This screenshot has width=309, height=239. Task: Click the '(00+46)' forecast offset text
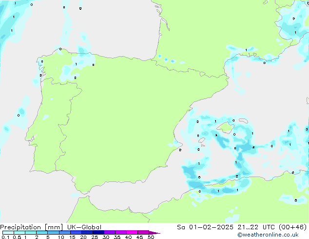click(293, 227)
